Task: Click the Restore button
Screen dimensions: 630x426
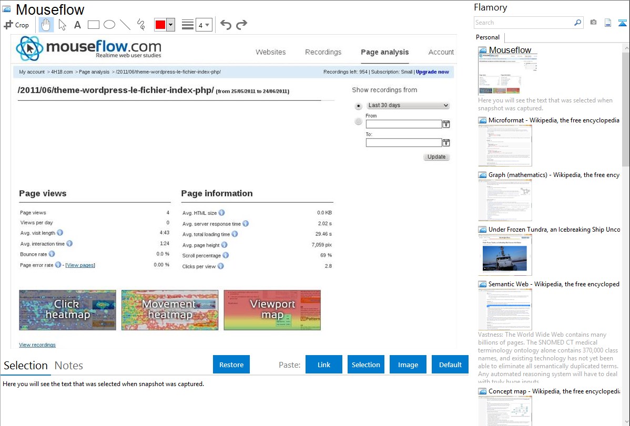Action: 231,365
